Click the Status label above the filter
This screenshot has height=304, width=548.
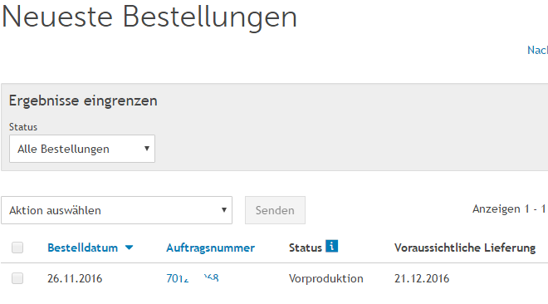tap(23, 127)
